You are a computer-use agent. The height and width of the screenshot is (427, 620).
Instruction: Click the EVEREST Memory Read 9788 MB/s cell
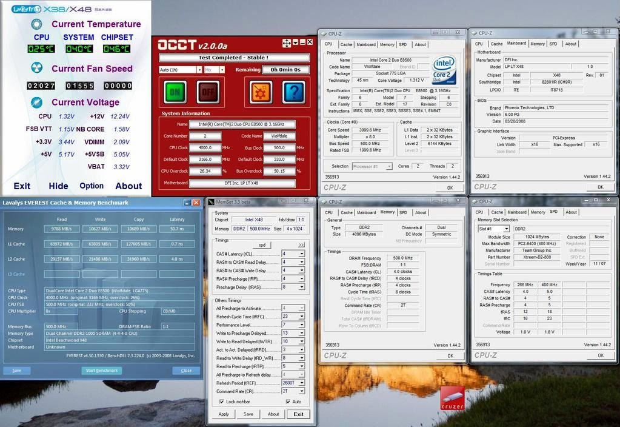coord(62,229)
